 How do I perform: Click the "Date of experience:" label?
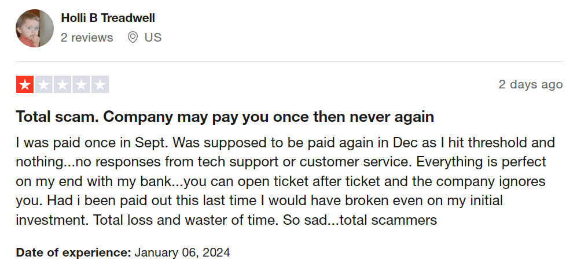point(73,253)
